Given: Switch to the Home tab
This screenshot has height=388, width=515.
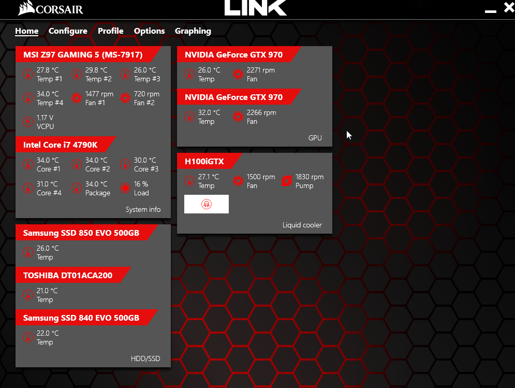Looking at the screenshot, I should [x=26, y=31].
